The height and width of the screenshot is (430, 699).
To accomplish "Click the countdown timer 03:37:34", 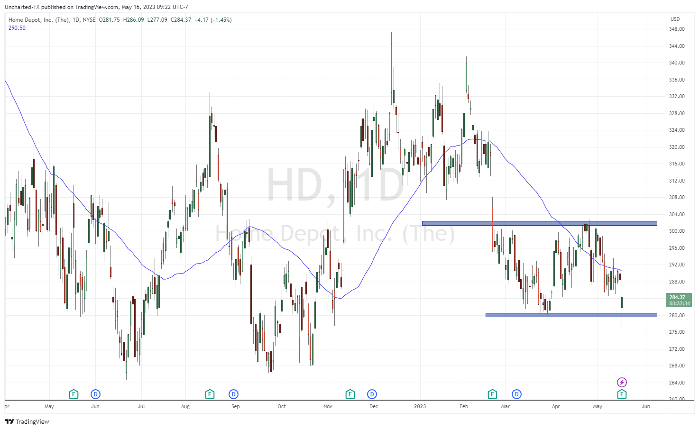I will [680, 303].
